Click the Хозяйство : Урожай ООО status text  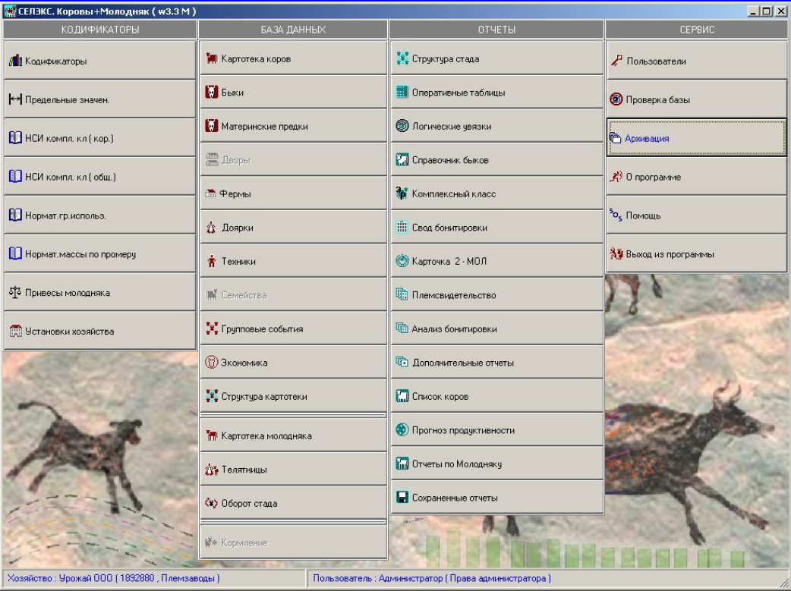114,578
